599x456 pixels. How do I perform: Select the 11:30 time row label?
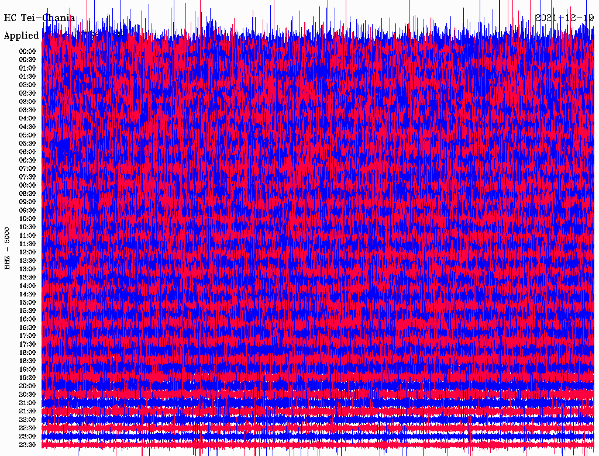[27, 244]
